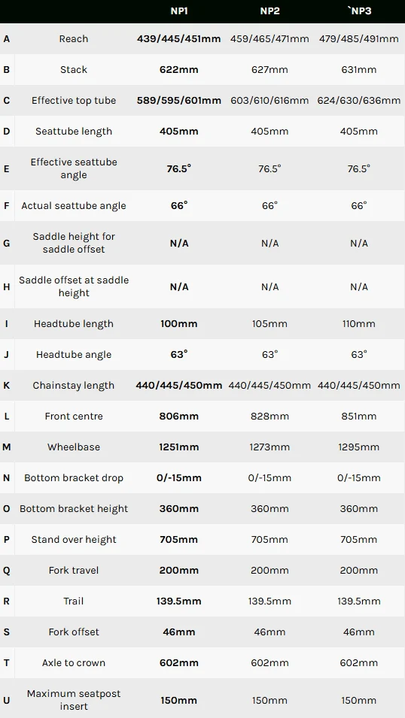Click the Maximum seatpost insert label

[73, 700]
